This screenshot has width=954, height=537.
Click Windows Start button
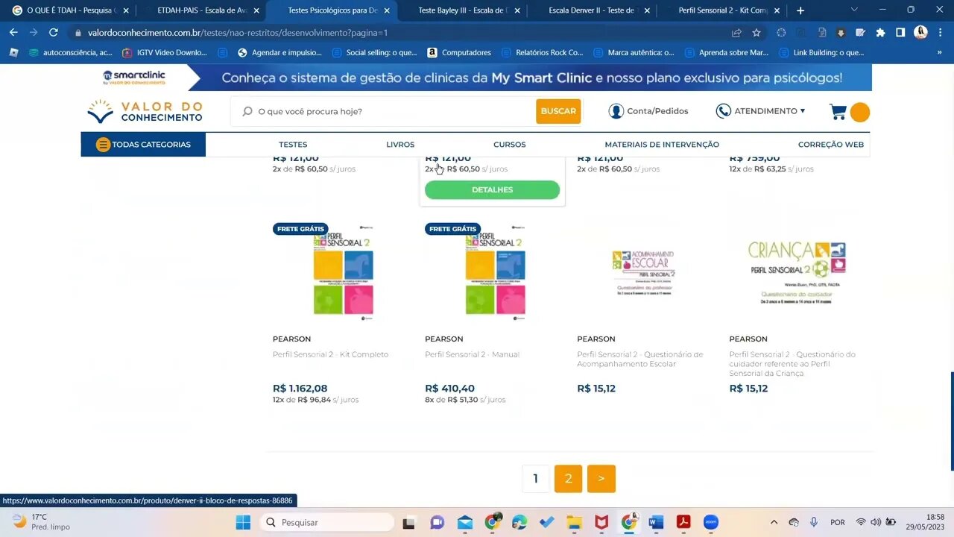[243, 522]
